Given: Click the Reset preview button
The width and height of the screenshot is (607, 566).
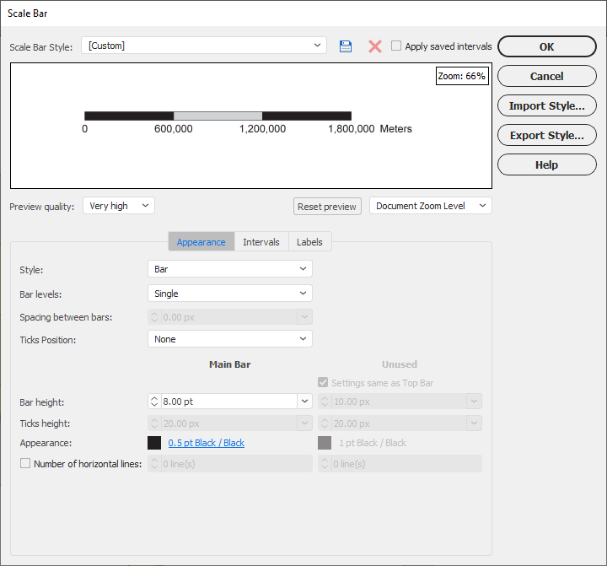Looking at the screenshot, I should (x=327, y=207).
